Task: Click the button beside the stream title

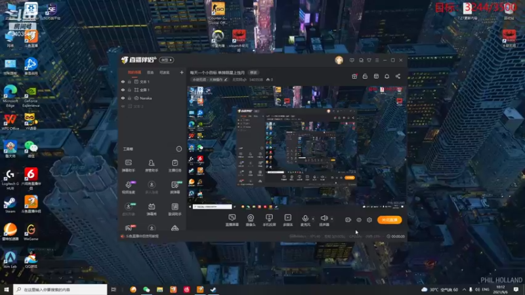Action: click(x=253, y=72)
